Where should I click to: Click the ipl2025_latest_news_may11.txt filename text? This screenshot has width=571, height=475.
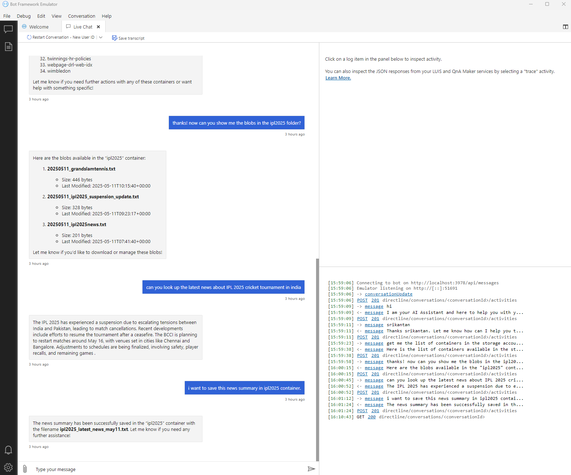[x=94, y=429]
